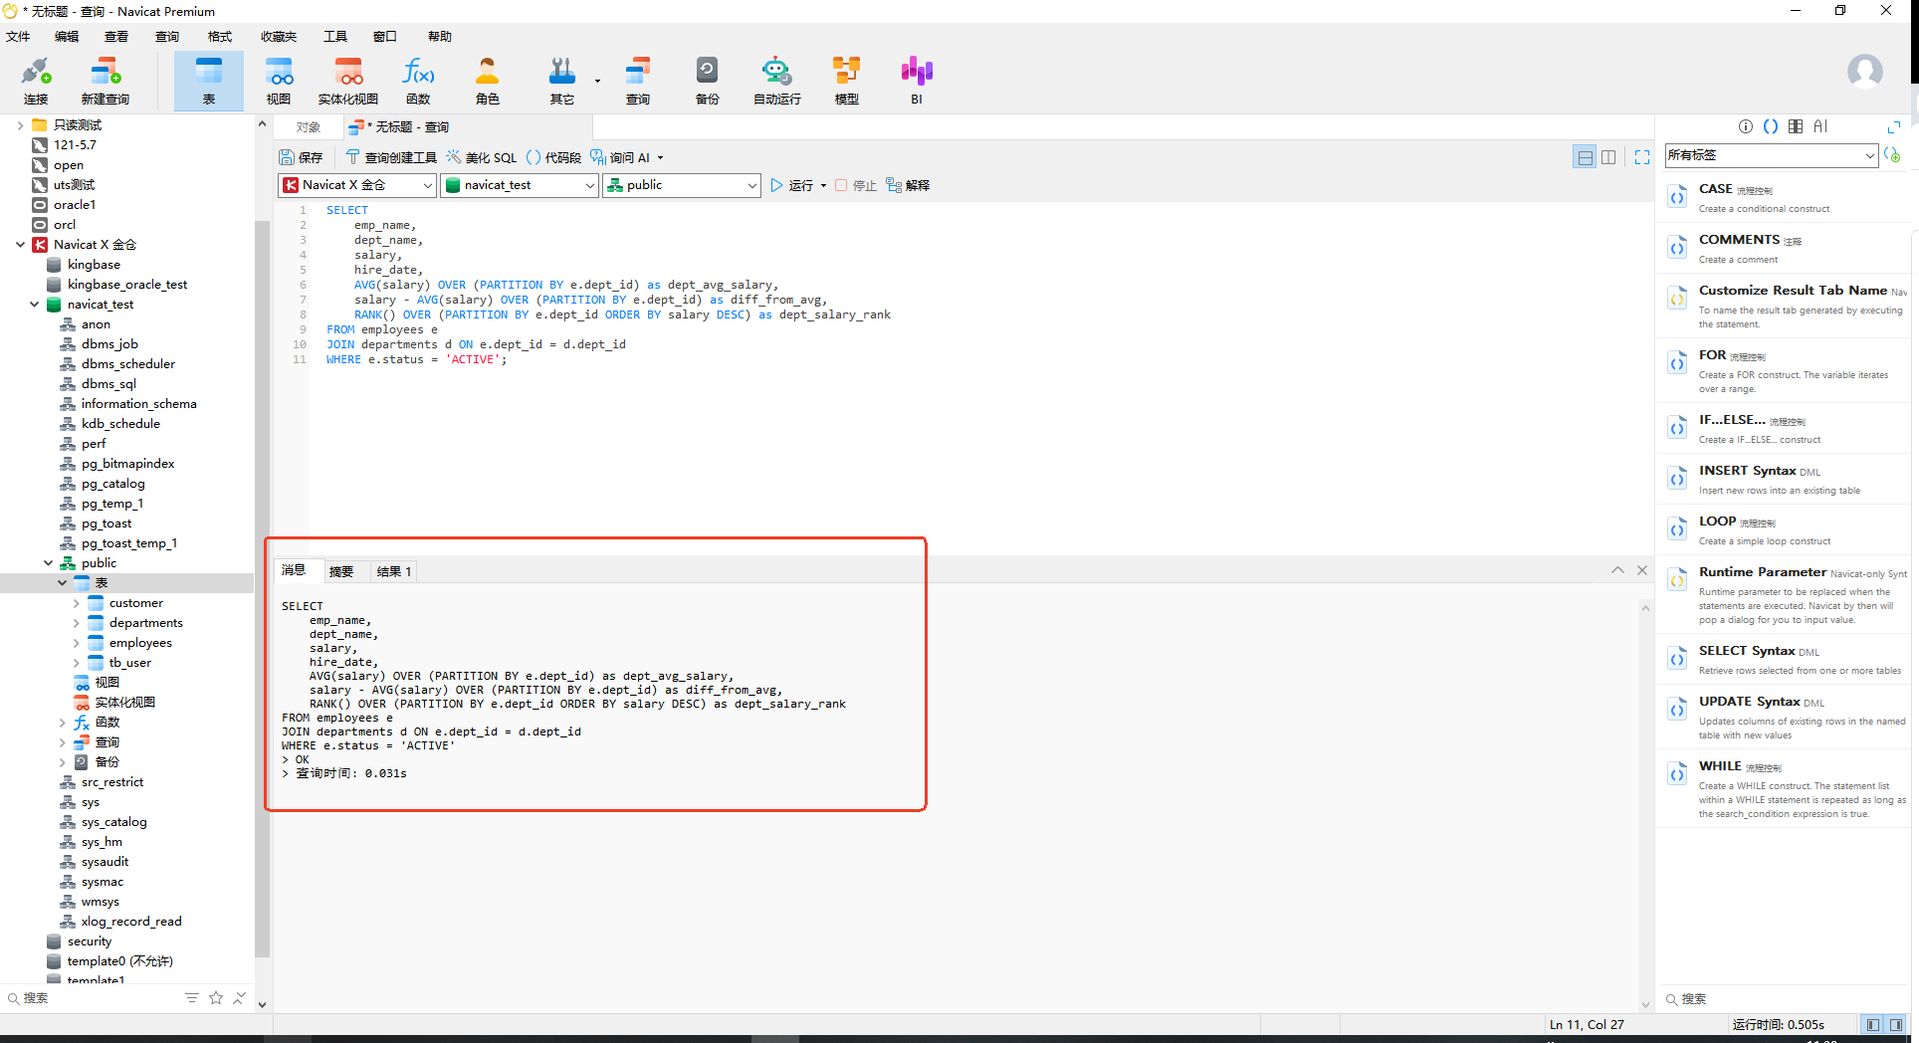
Task: Open the 工具 menu
Action: (335, 37)
